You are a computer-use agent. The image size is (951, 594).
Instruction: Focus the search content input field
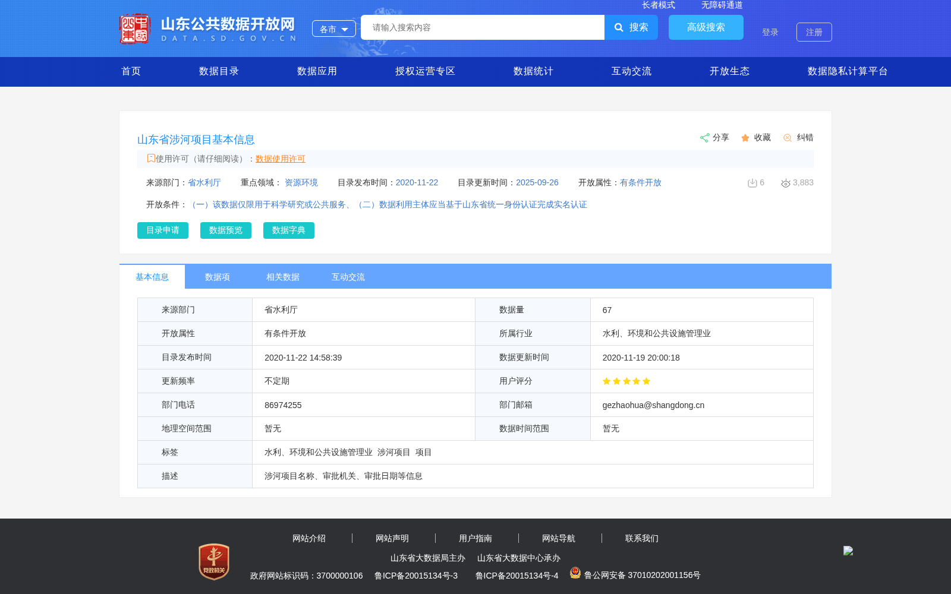pos(483,27)
